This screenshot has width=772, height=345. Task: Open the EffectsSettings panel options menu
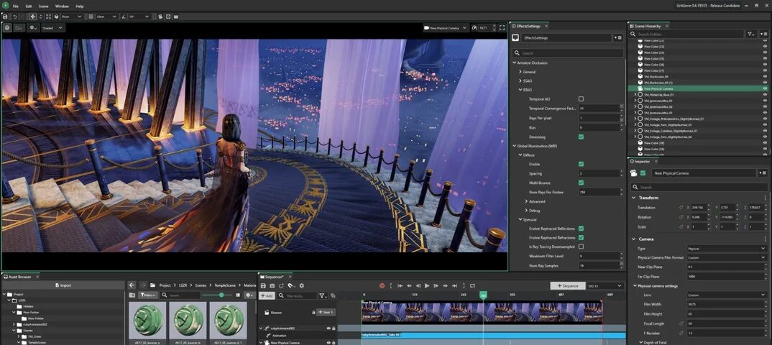(619, 38)
